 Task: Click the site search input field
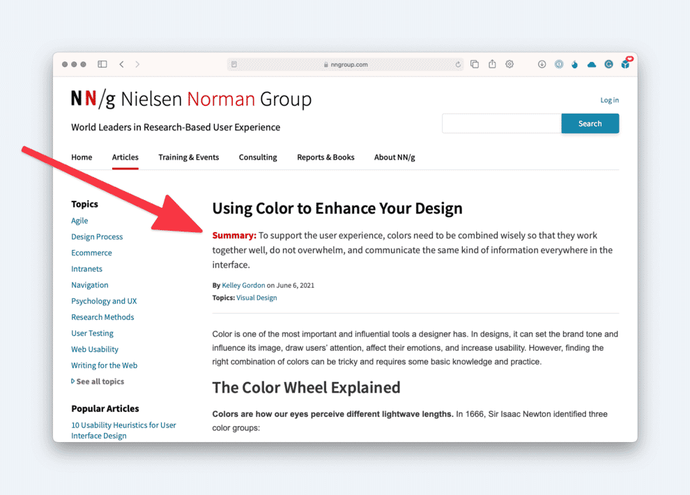[502, 123]
